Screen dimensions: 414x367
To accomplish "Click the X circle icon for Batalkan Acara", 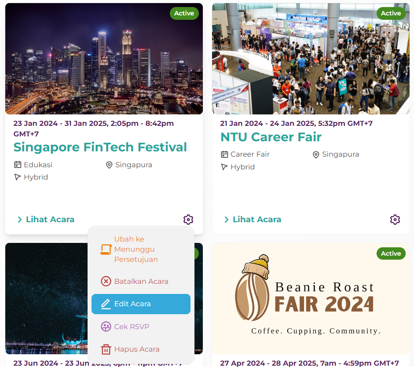I will (x=106, y=281).
